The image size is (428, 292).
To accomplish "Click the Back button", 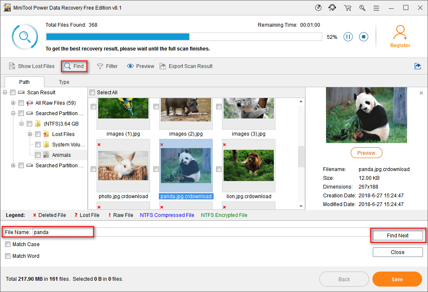I will click(x=344, y=279).
